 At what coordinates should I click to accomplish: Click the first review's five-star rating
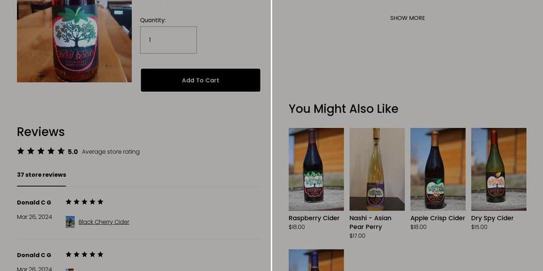(x=84, y=202)
